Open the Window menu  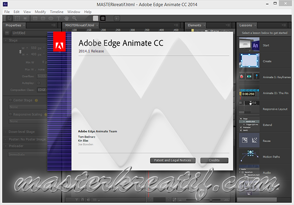[73, 12]
